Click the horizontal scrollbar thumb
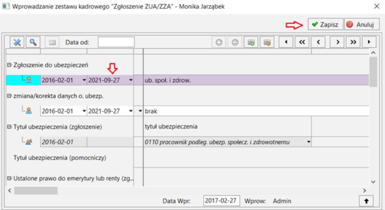Screen dimensions: 385x210 36,190
